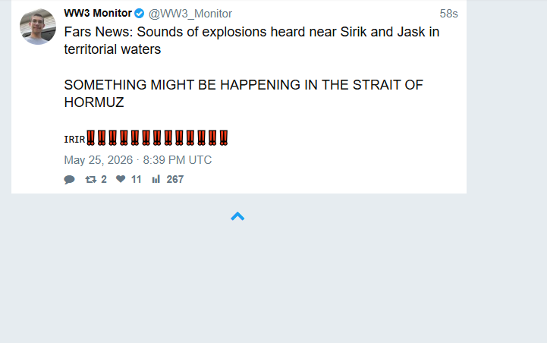Open the WW3 Monitor profile avatar
Screen dimensions: 547x343
[x=38, y=27]
